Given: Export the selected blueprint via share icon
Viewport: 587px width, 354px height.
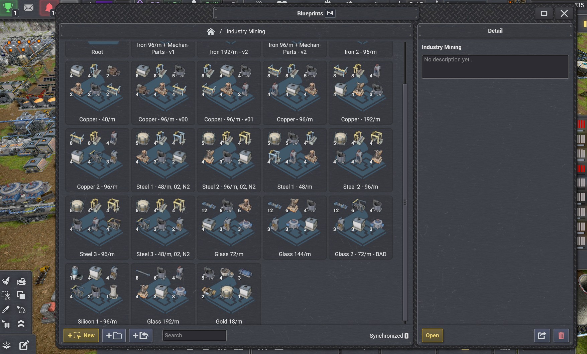Looking at the screenshot, I should coord(542,335).
